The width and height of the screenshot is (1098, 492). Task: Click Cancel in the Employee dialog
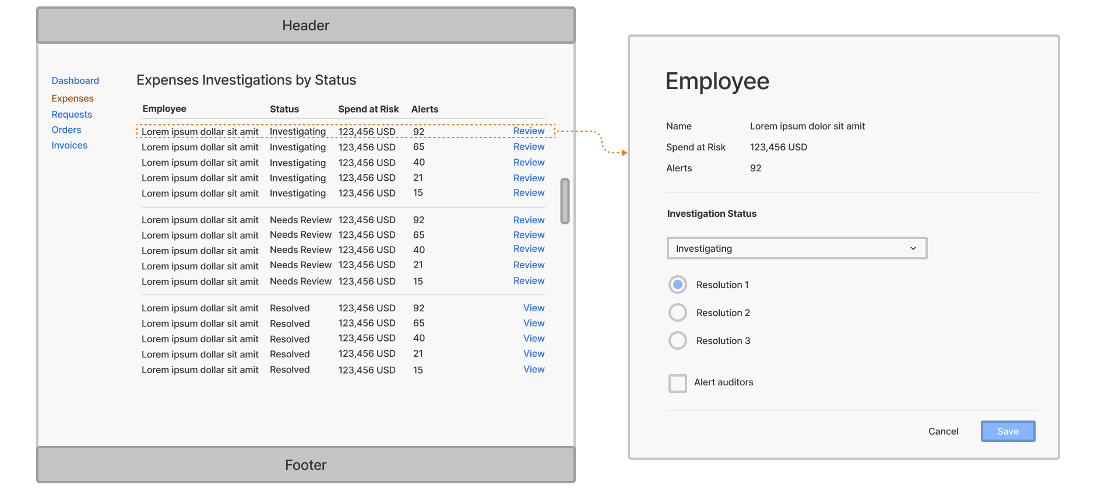coord(943,431)
